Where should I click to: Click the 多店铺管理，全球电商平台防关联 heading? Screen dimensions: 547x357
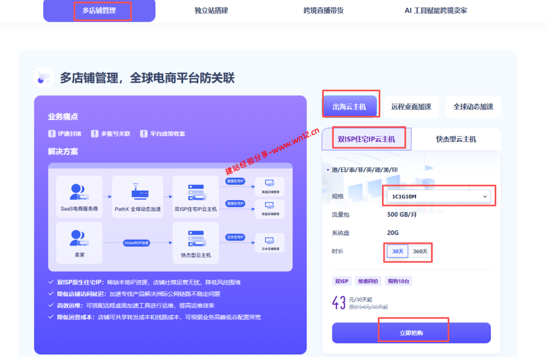pos(147,78)
